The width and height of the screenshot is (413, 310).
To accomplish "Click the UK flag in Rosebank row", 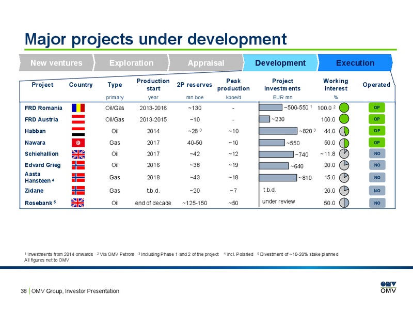I will (x=78, y=203).
